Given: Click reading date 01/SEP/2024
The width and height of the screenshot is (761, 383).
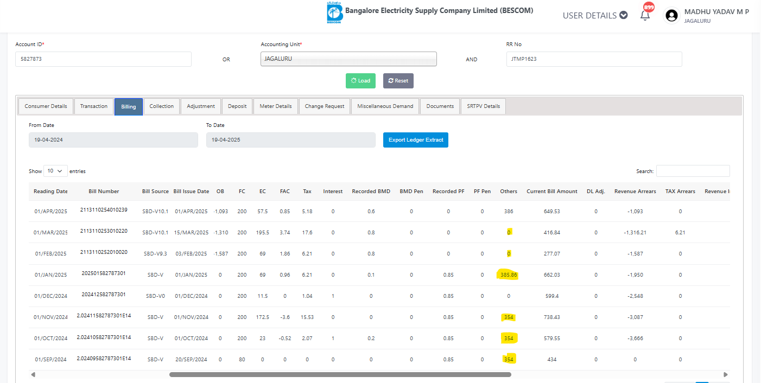Looking at the screenshot, I should point(50,360).
